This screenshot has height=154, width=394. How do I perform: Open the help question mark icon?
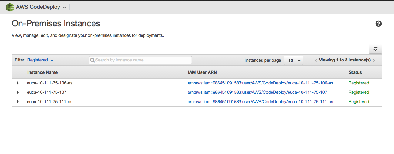point(378,24)
